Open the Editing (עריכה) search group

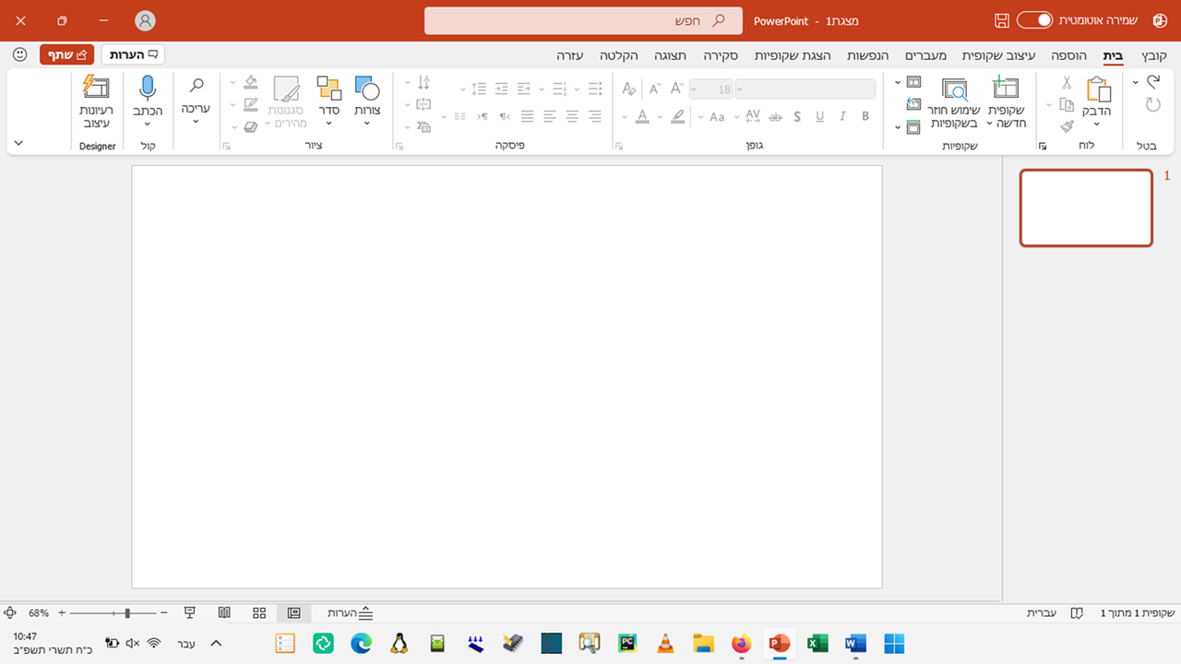pos(196,101)
